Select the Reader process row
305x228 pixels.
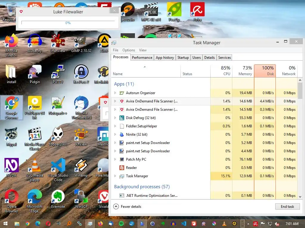pyautogui.click(x=204, y=168)
